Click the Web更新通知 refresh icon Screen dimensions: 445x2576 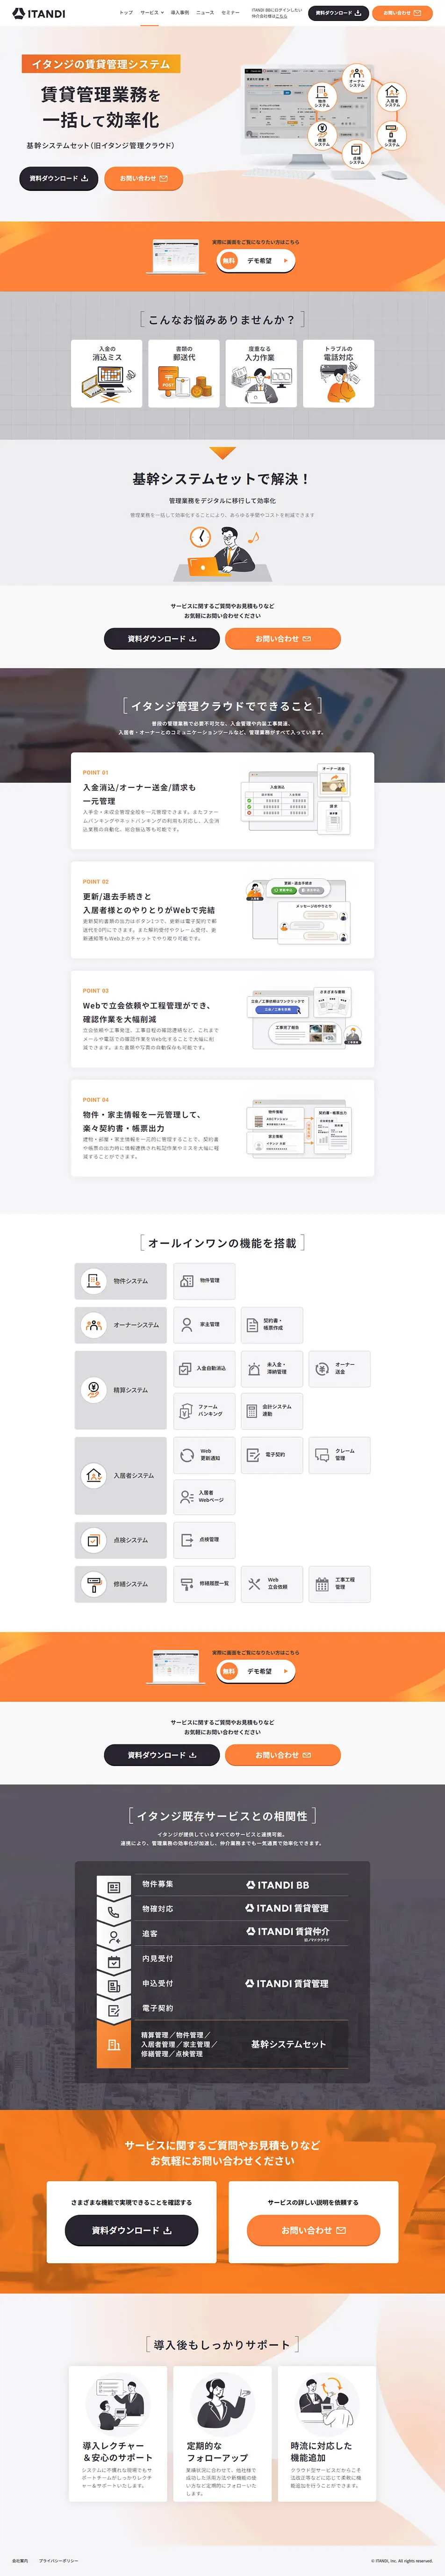click(x=187, y=1455)
